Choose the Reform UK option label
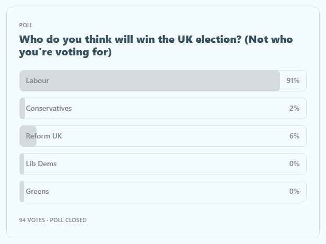This screenshot has width=326, height=244. pos(44,136)
